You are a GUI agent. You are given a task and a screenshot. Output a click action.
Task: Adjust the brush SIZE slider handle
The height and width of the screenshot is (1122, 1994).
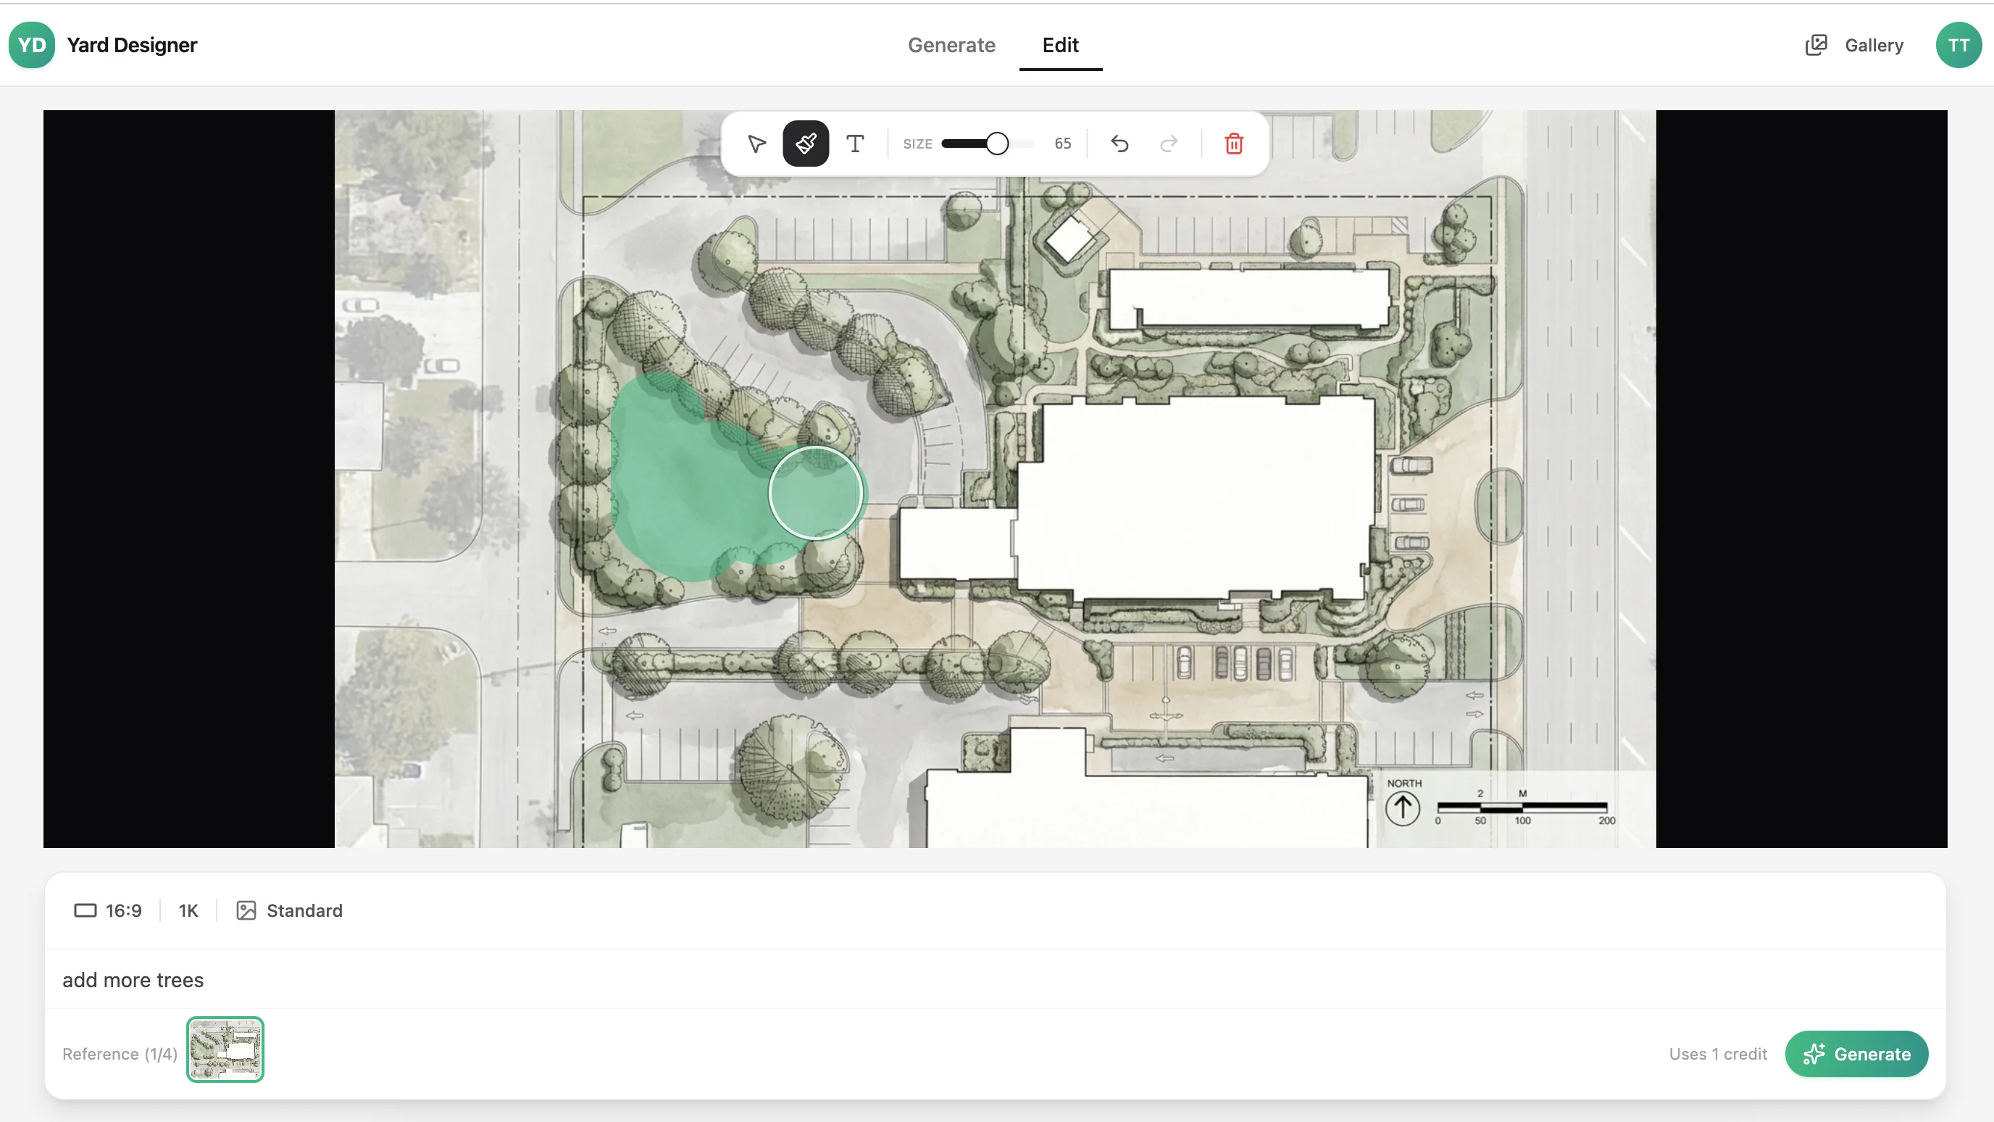[x=997, y=144]
